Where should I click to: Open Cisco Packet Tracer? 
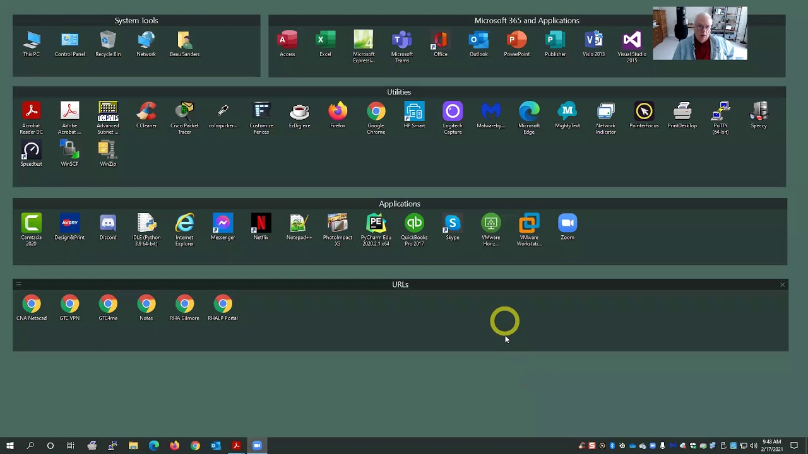184,118
